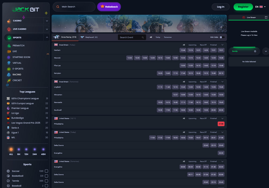Open the EN language dropdown
Image resolution: width=269 pixels, height=188 pixels.
tap(260, 7)
